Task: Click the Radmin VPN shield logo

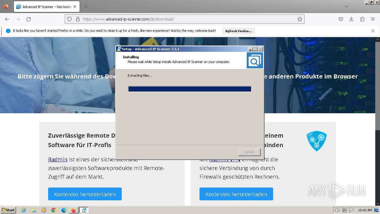Action: click(x=316, y=141)
